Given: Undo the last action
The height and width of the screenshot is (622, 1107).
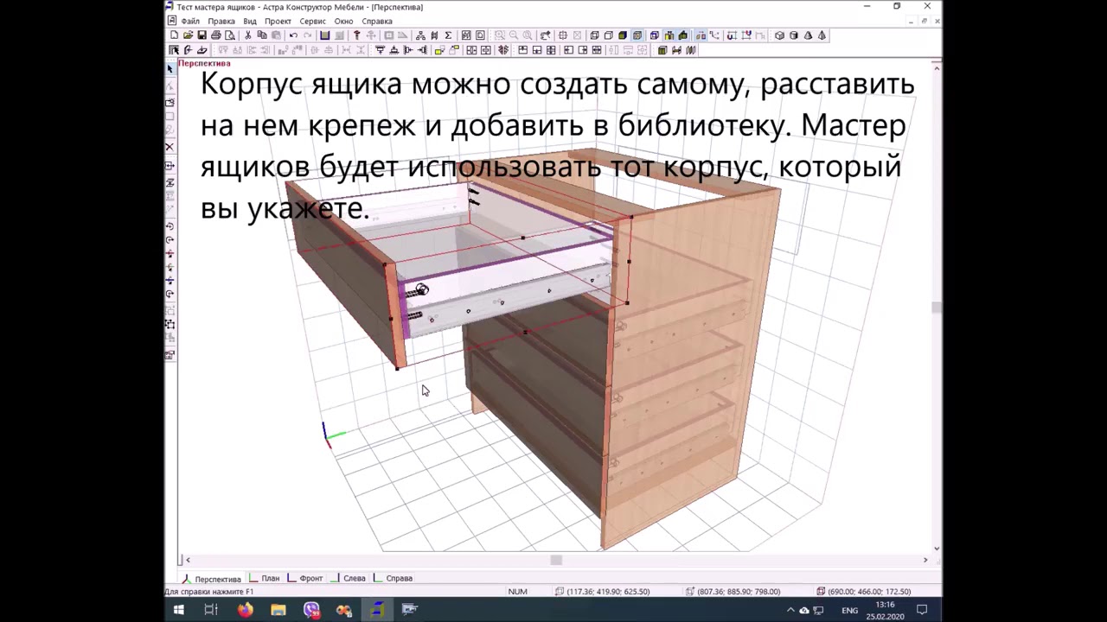Looking at the screenshot, I should [293, 35].
